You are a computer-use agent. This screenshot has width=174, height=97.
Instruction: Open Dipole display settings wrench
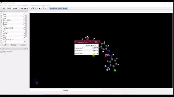pos(24,24)
